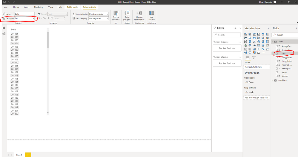Switch to the View tab
Screen dimensions: 298x157
50,7
